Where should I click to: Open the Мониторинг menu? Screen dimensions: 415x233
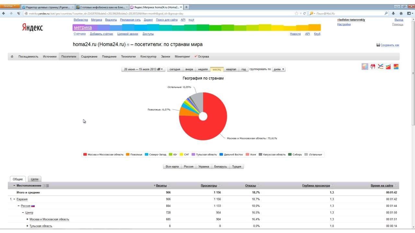coord(182,56)
